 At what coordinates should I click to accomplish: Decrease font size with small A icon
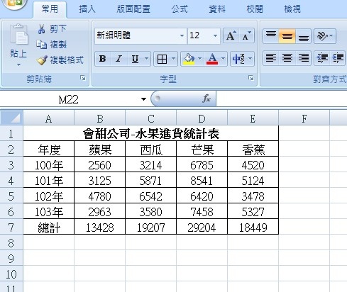coord(246,35)
